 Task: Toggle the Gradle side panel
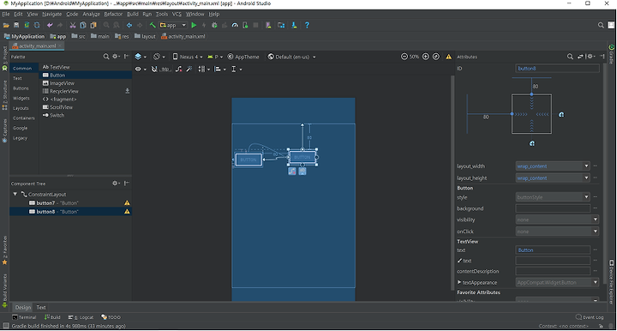click(x=612, y=55)
